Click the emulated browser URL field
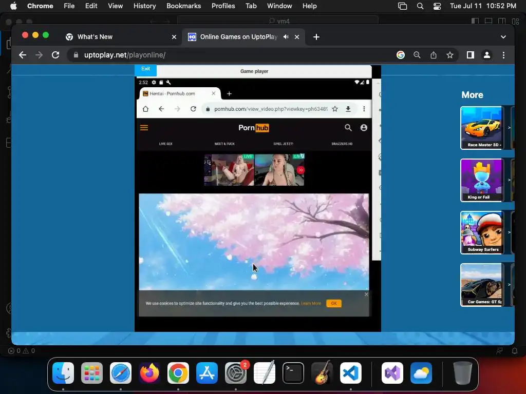The height and width of the screenshot is (394, 526). [271, 109]
